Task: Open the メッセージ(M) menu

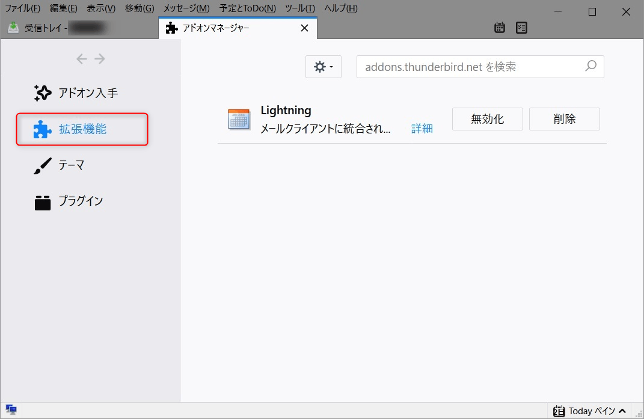Action: coord(186,8)
